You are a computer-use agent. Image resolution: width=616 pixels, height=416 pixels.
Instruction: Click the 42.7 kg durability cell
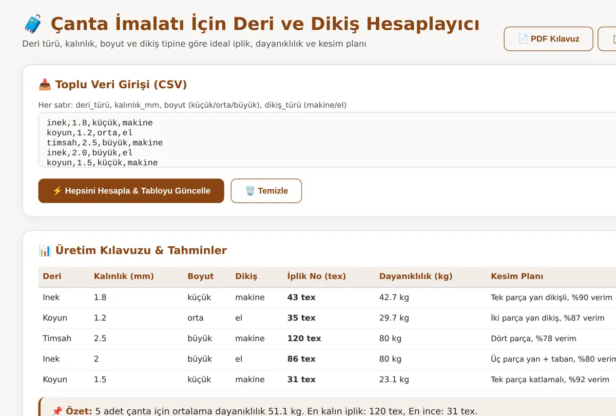394,298
